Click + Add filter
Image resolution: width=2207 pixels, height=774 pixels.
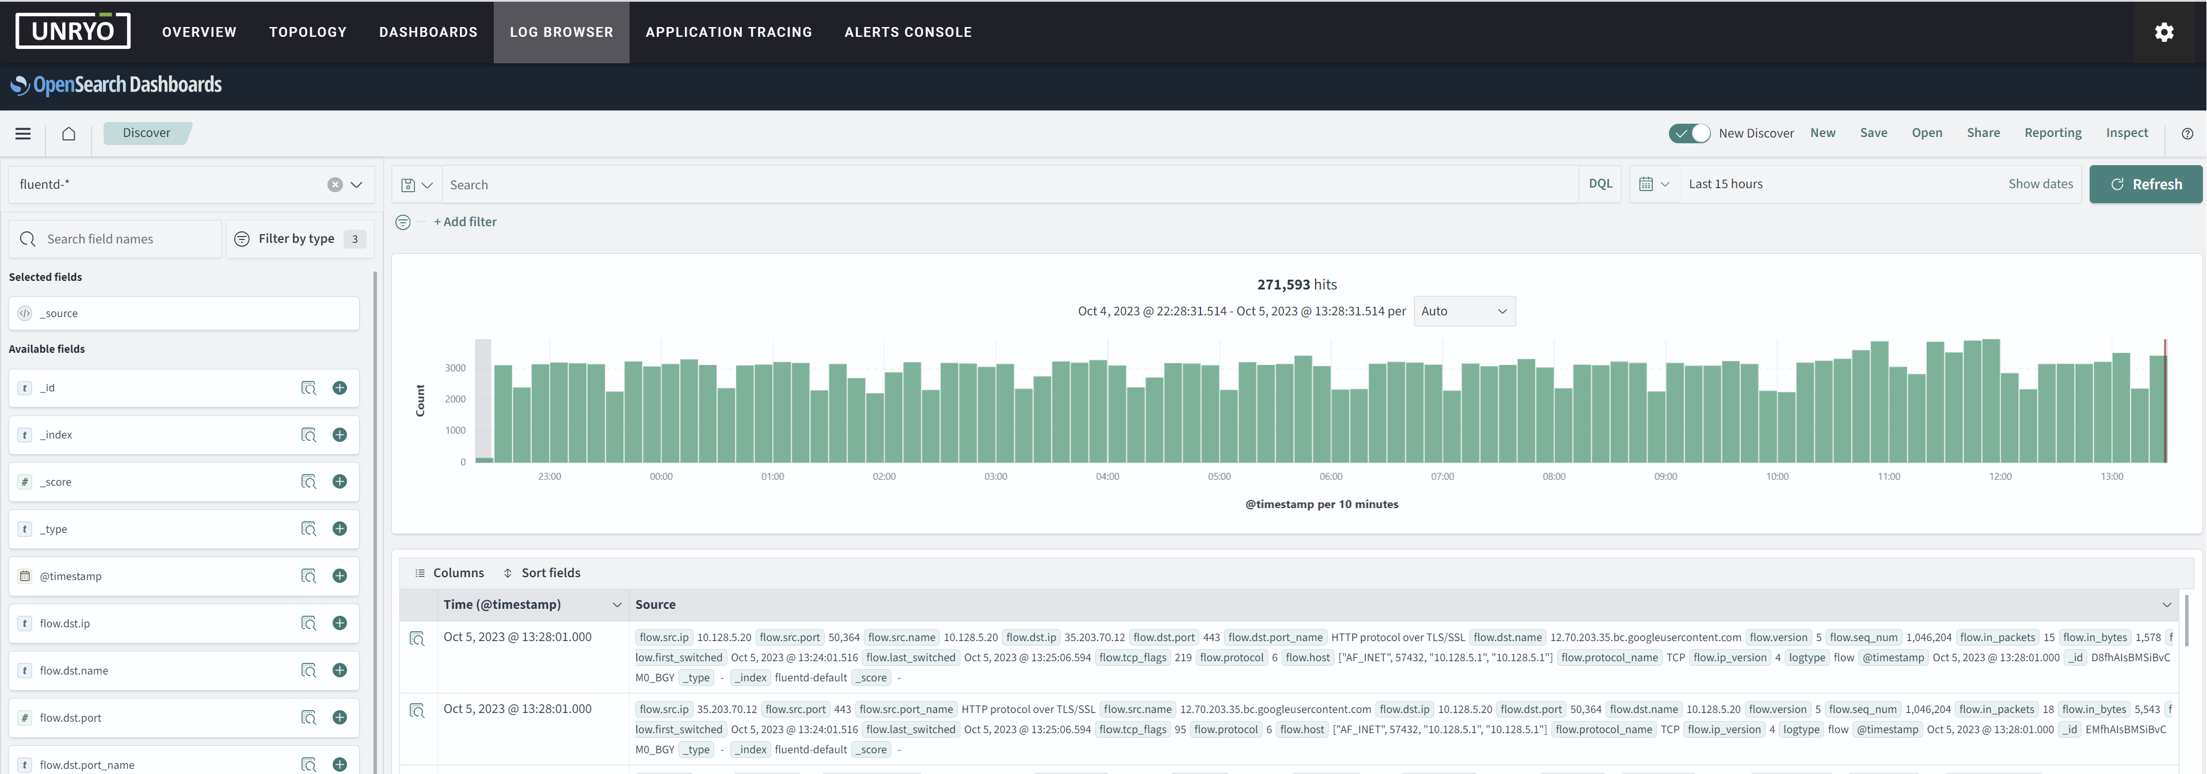click(465, 222)
